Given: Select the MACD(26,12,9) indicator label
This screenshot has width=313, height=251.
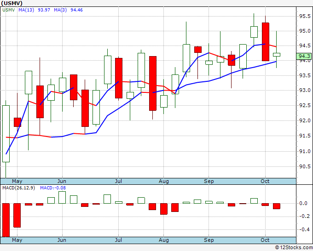Looking at the screenshot, I should pyautogui.click(x=18, y=188).
